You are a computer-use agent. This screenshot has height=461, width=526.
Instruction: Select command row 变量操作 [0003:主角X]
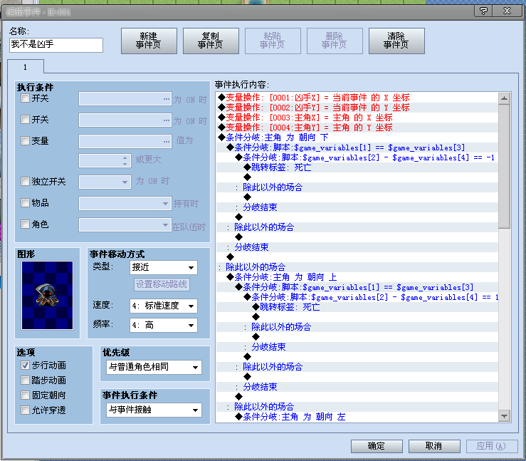(x=357, y=118)
